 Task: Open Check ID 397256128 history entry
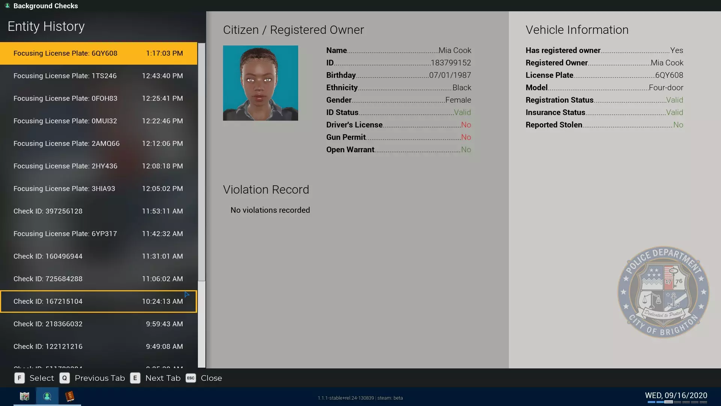[x=98, y=211]
